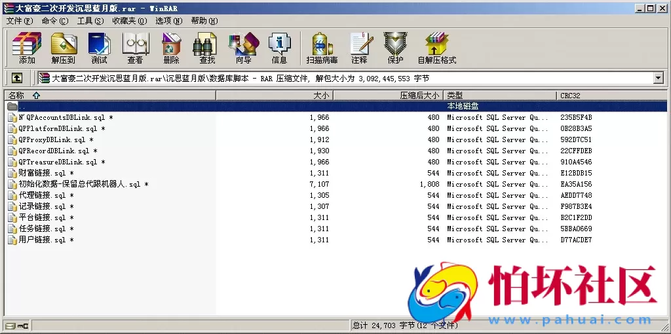Launch the 向导 (Wizard) tool
671x334 pixels.
pyautogui.click(x=244, y=48)
